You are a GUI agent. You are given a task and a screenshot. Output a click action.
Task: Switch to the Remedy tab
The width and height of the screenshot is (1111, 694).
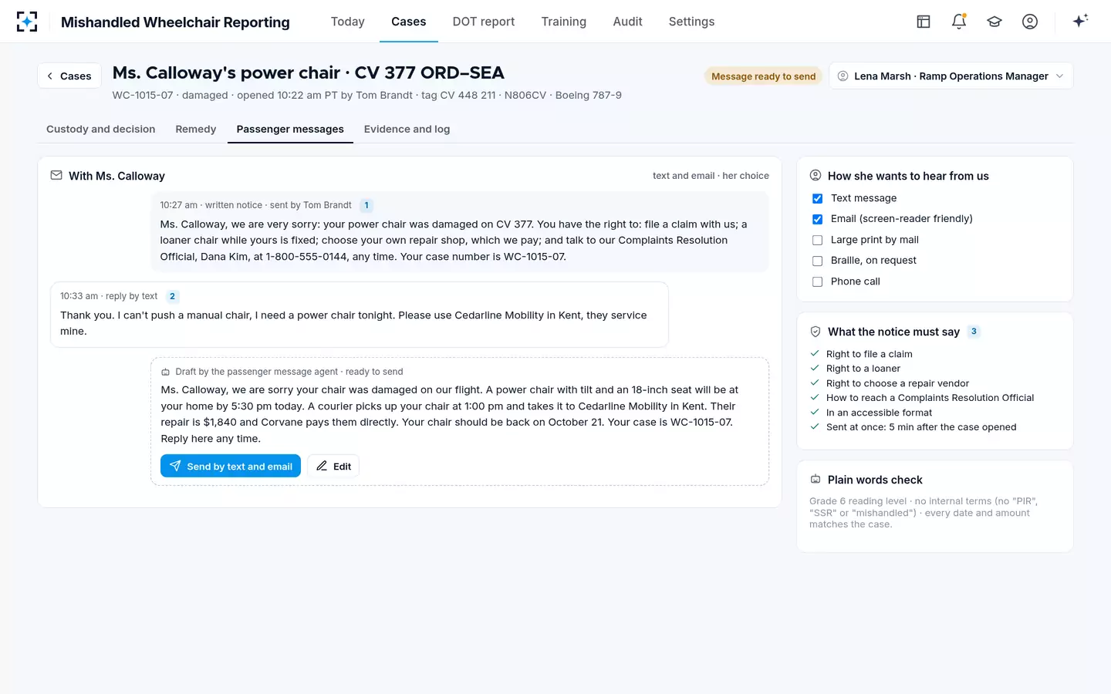tap(196, 129)
